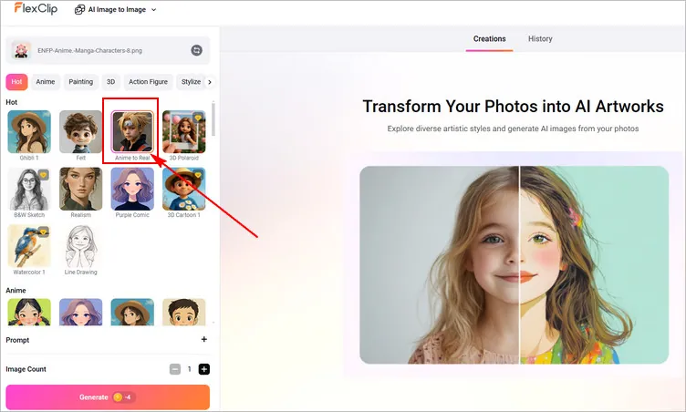
Task: Choose the Line Drawing style
Action: (x=80, y=246)
